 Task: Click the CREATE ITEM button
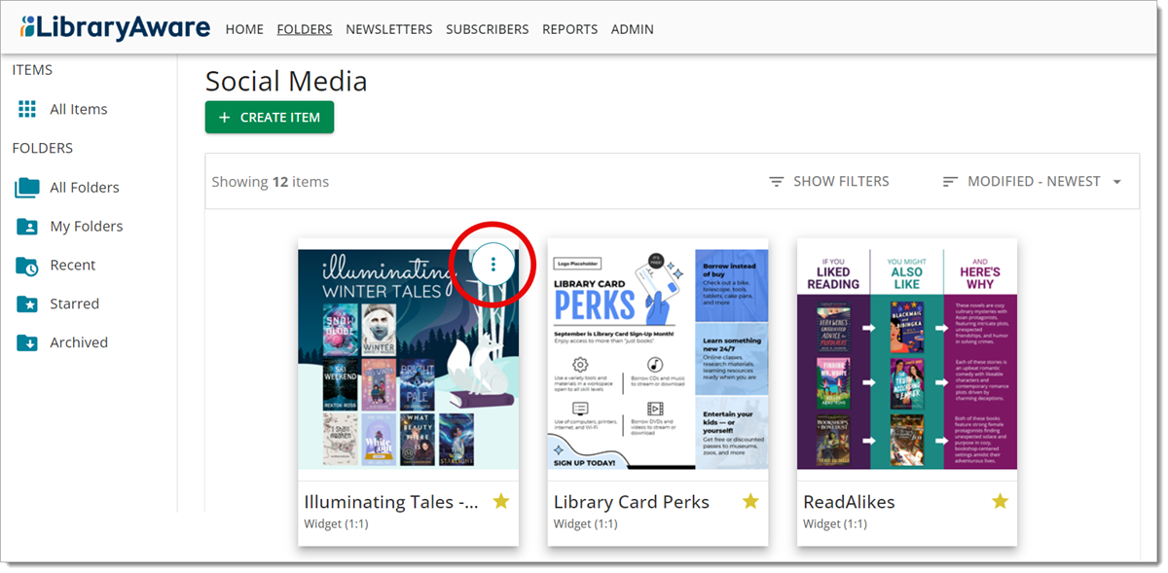pos(270,117)
